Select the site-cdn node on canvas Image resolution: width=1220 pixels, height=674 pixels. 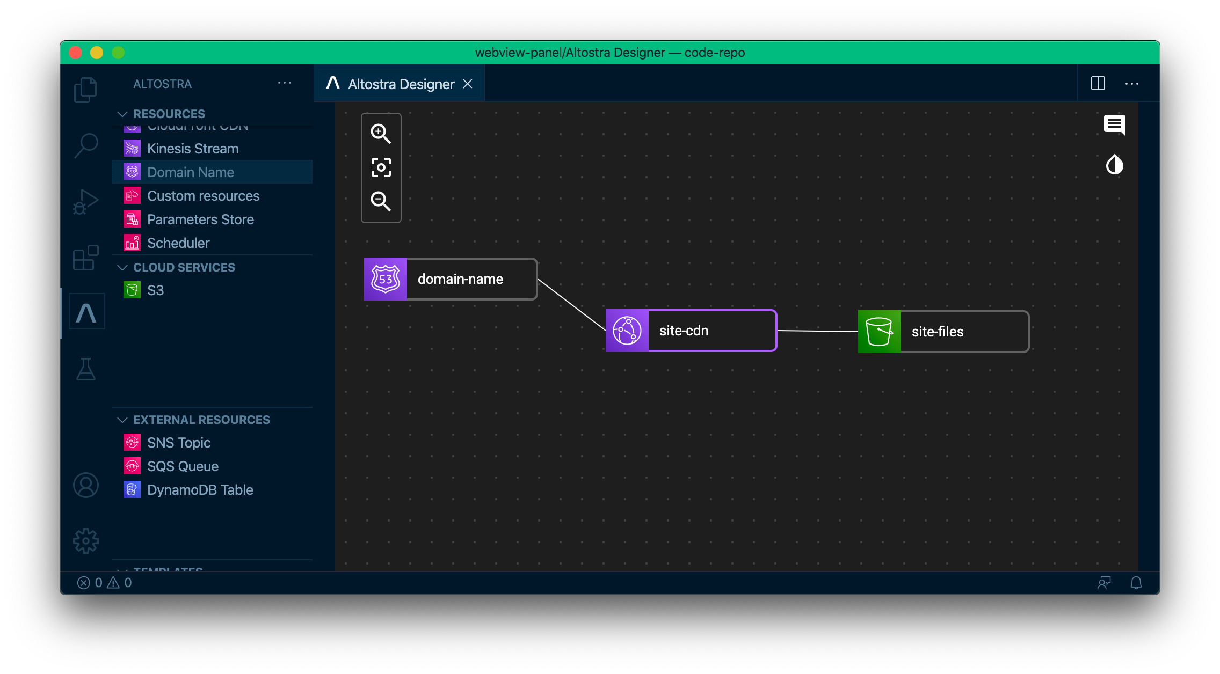pyautogui.click(x=691, y=331)
